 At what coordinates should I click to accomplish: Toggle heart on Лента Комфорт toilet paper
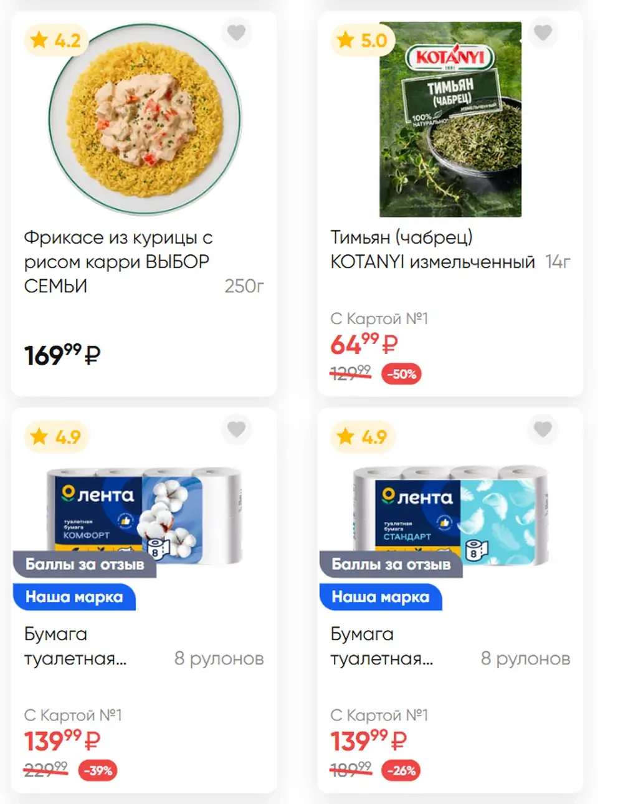tap(236, 429)
